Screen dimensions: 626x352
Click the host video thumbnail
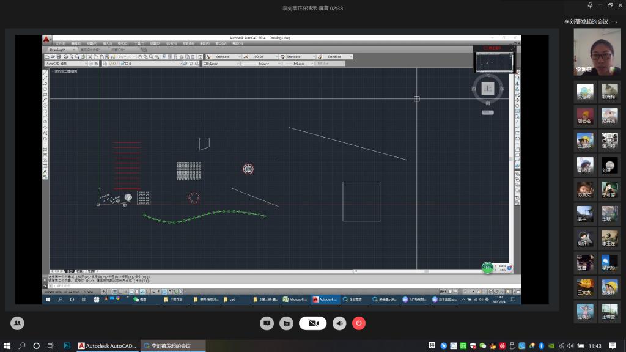pos(597,53)
